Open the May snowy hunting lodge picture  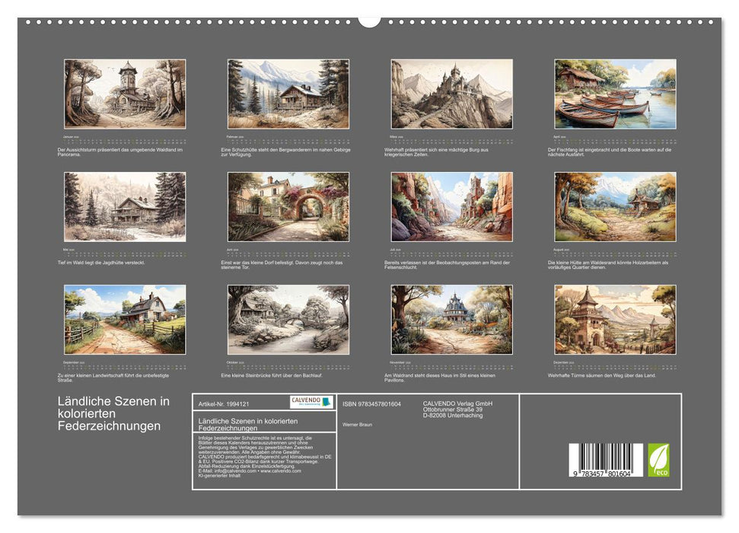point(125,206)
